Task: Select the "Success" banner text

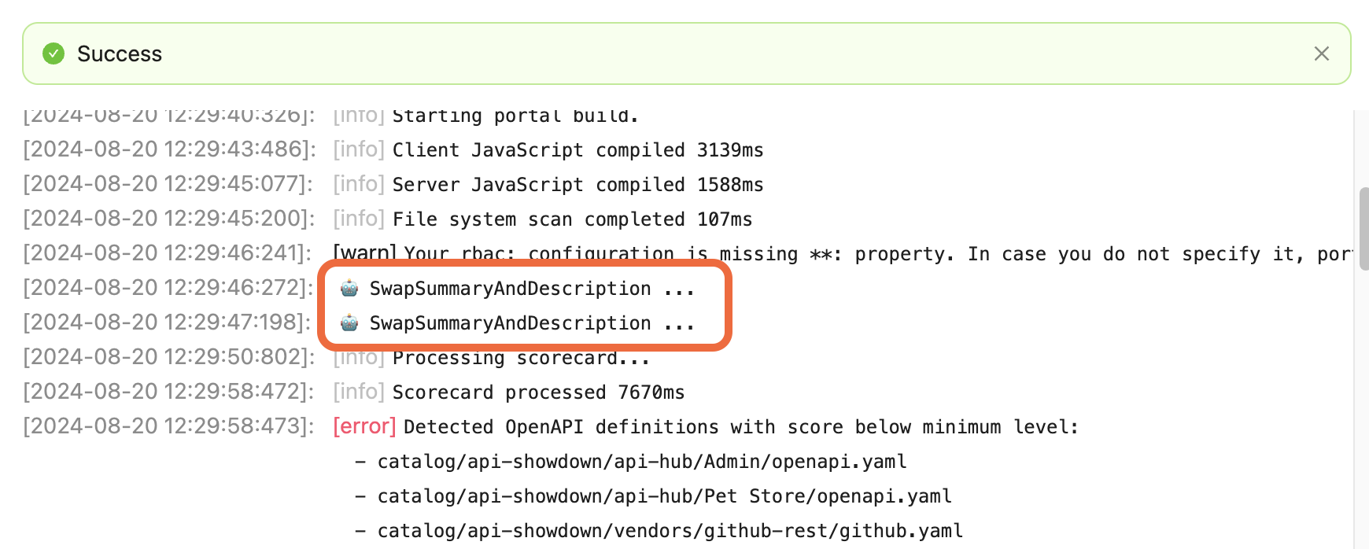Action: [120, 53]
